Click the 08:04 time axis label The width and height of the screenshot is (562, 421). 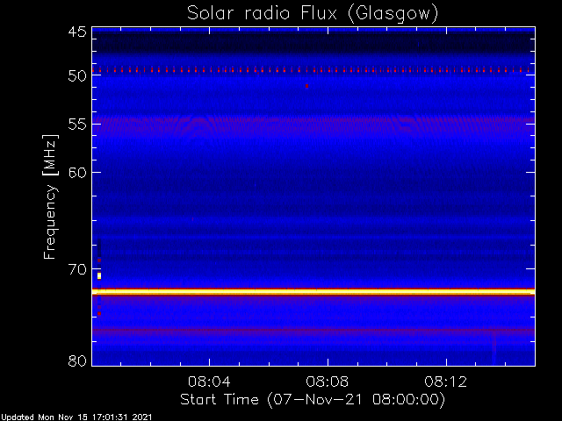pyautogui.click(x=209, y=382)
